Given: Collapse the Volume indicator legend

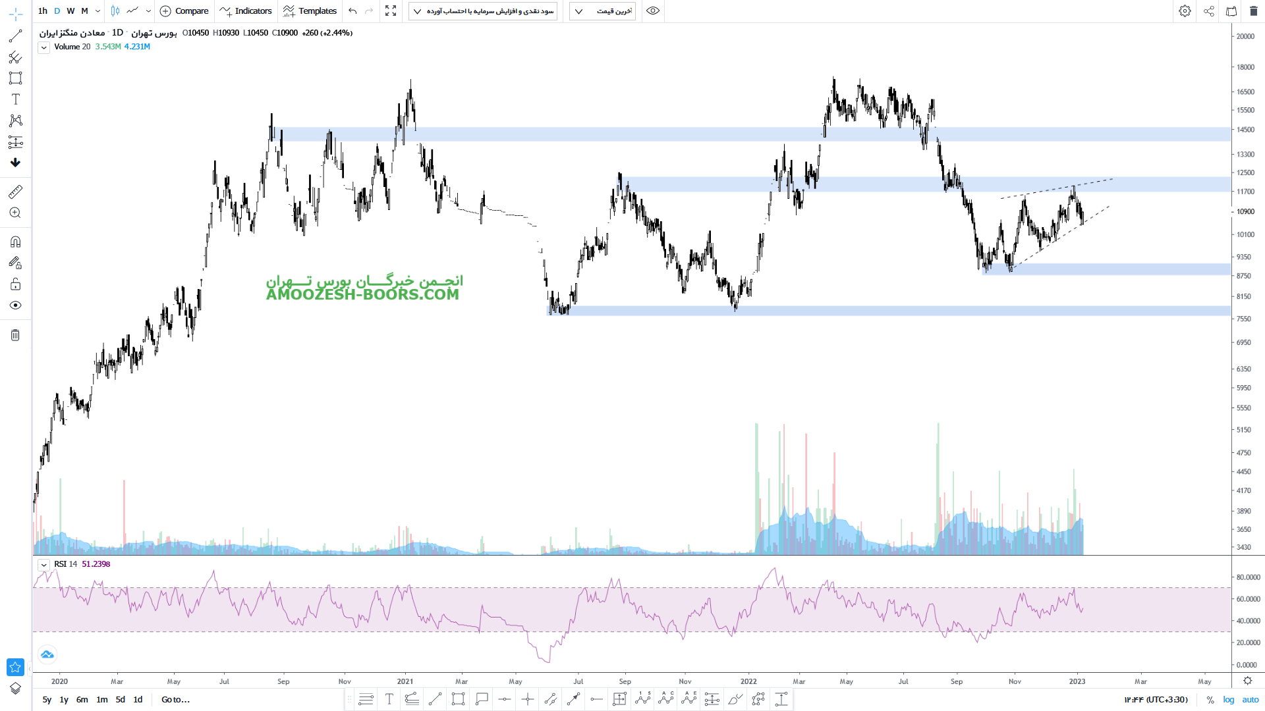Looking at the screenshot, I should coord(43,47).
